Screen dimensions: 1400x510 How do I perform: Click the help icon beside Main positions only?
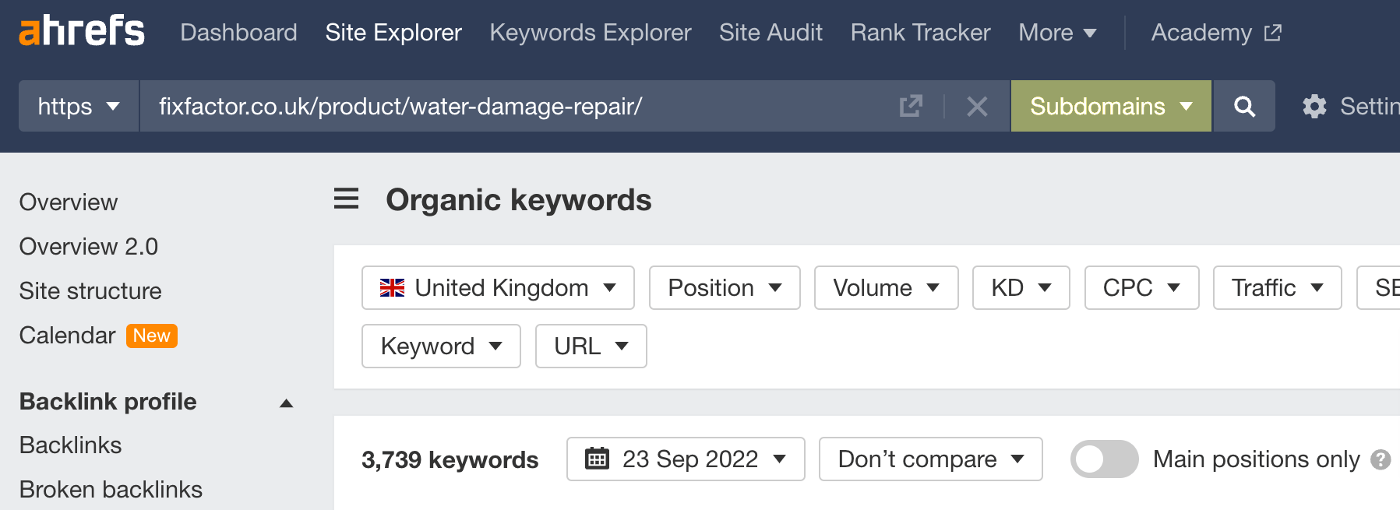click(x=1381, y=459)
